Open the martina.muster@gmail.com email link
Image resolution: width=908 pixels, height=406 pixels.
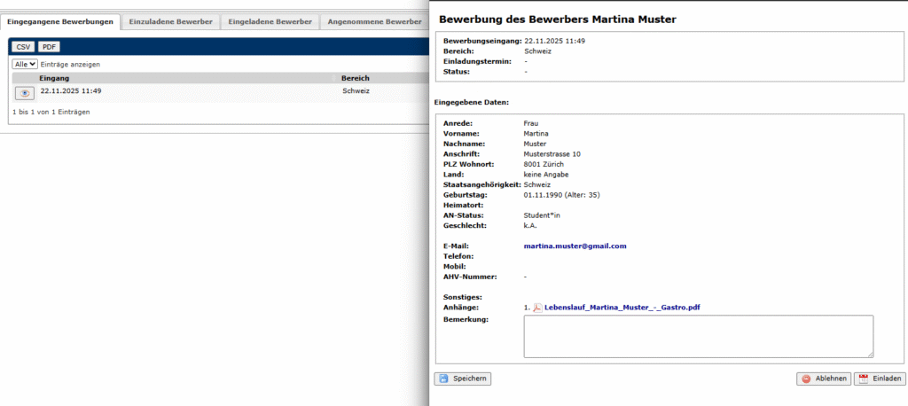coord(575,246)
